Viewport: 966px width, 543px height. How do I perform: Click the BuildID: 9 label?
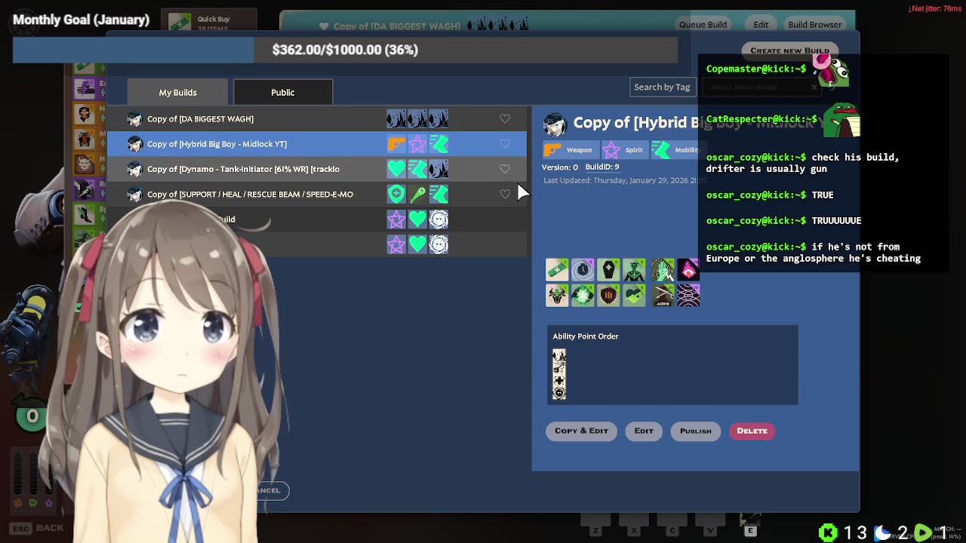[602, 167]
